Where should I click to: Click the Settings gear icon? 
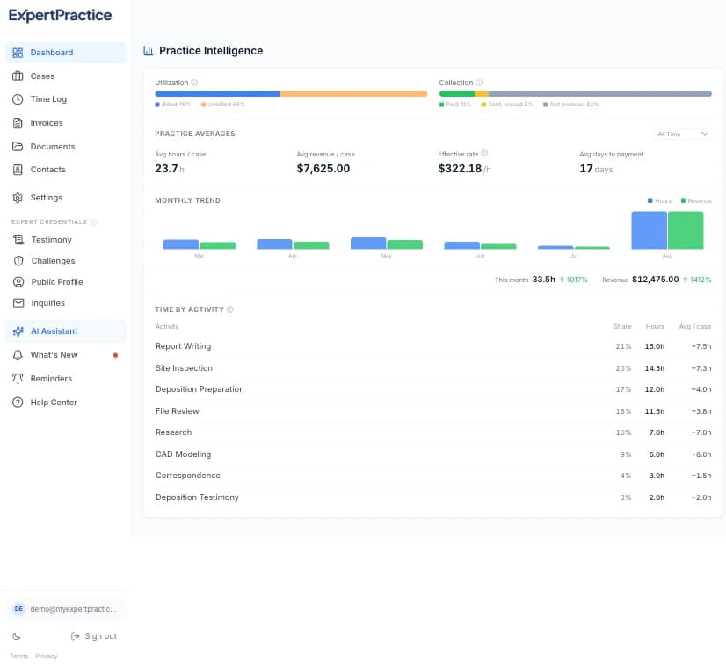coord(18,198)
